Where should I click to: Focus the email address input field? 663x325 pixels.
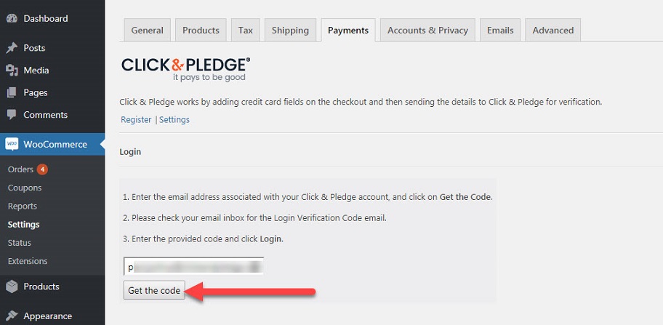(x=193, y=267)
